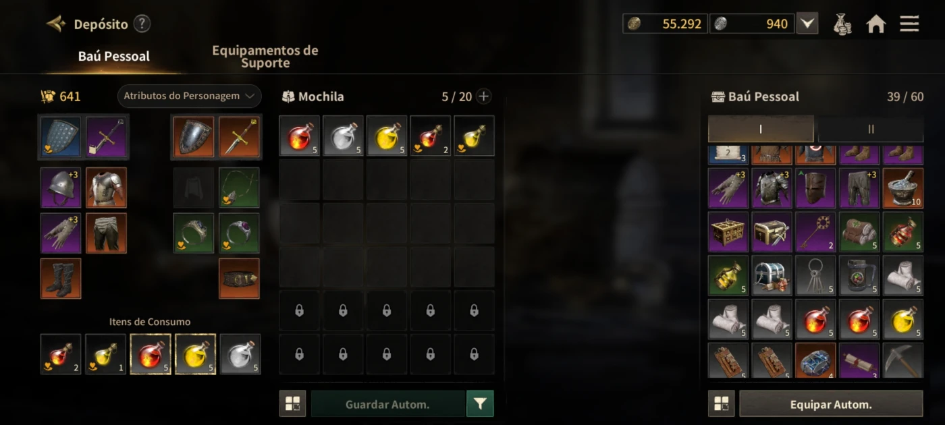Select the pickaxe item in Baú Pessoal
This screenshot has width=945, height=425.
(x=903, y=360)
